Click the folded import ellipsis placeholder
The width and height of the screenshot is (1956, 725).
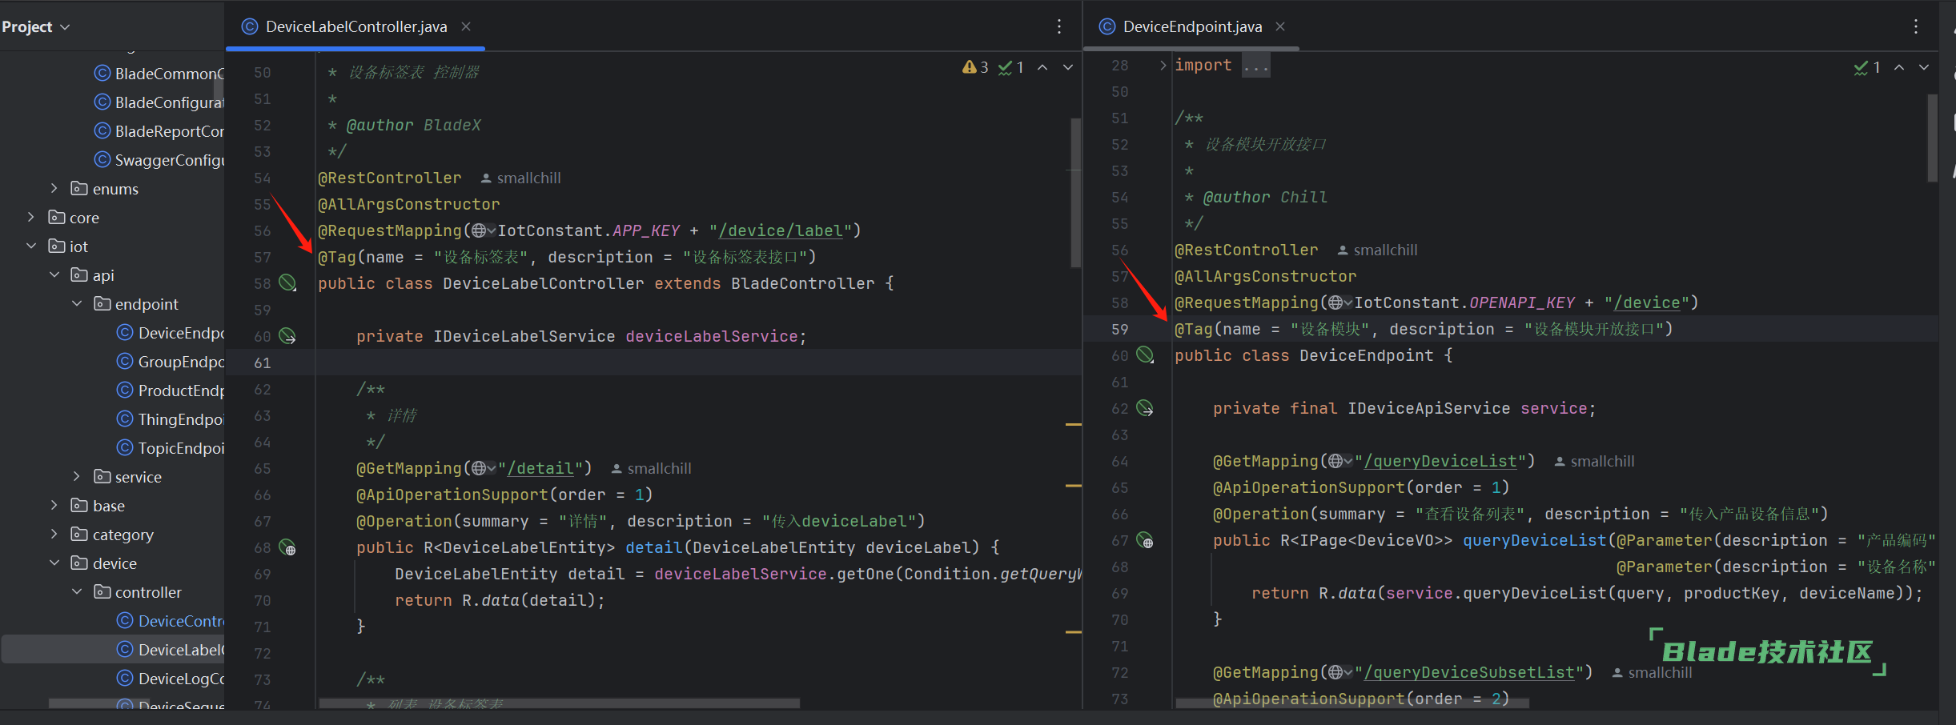tap(1256, 65)
